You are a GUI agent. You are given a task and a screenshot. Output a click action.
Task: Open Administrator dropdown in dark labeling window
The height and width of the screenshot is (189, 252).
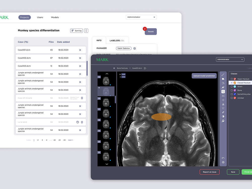[x=230, y=59]
